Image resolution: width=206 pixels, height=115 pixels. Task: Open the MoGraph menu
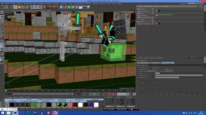[x=88, y=4]
